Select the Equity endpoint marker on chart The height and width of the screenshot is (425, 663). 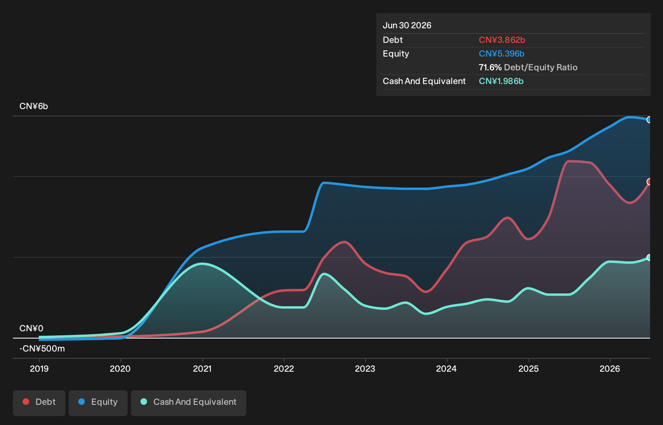[x=649, y=120]
